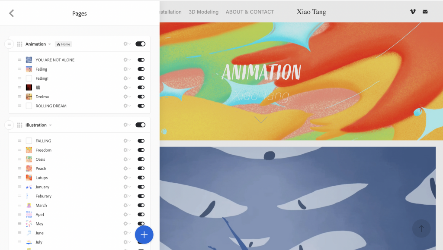
Task: Open the ABOUT & CONTACT menu item
Action: tap(250, 12)
